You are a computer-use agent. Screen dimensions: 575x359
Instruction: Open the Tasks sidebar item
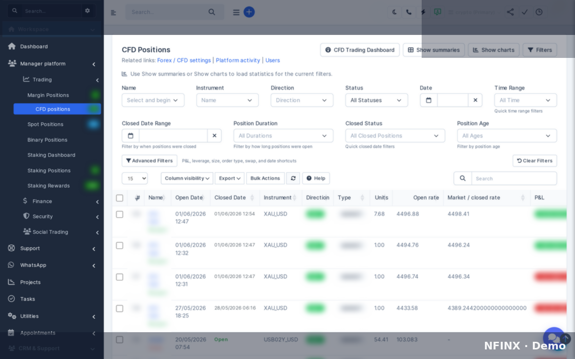point(27,299)
